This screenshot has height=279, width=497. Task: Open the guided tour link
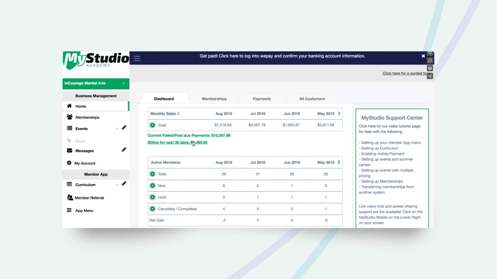tap(405, 73)
